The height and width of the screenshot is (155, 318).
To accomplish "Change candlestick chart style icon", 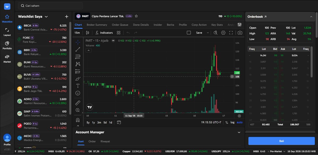I will 88,33.
